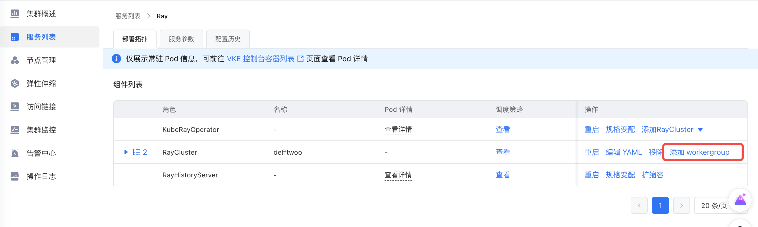Image resolution: width=758 pixels, height=227 pixels.
Task: Expand the RayCluster row triangle
Action: tap(126, 152)
